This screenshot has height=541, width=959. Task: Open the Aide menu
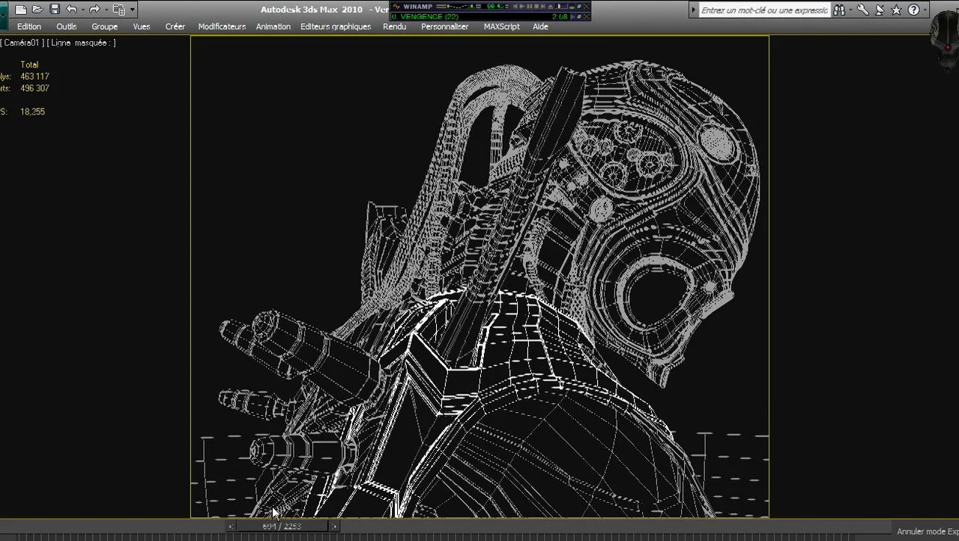[x=540, y=26]
